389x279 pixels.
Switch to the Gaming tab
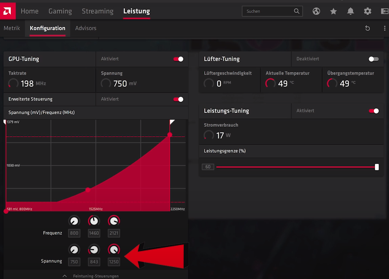(60, 11)
